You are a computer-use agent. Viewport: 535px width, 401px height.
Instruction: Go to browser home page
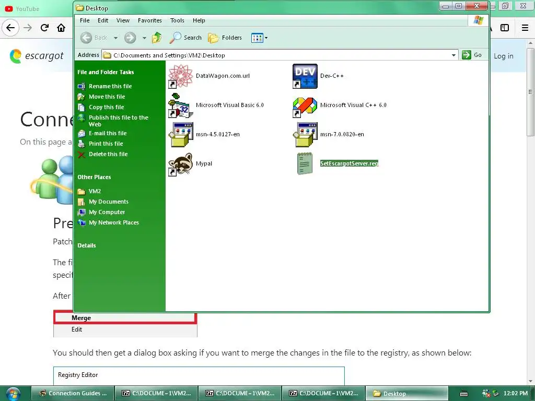coord(61,28)
